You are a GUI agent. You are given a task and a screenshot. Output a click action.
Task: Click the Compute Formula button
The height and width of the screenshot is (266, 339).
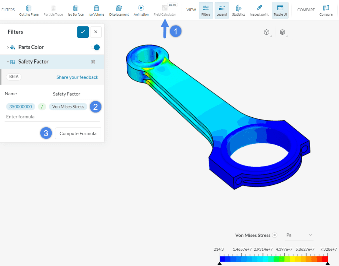click(x=78, y=133)
